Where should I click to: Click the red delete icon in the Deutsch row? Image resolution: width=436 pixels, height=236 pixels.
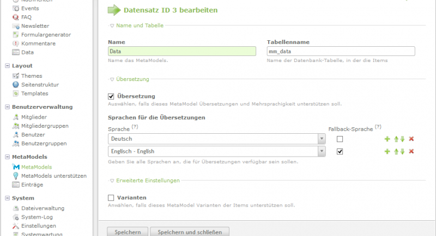point(411,139)
